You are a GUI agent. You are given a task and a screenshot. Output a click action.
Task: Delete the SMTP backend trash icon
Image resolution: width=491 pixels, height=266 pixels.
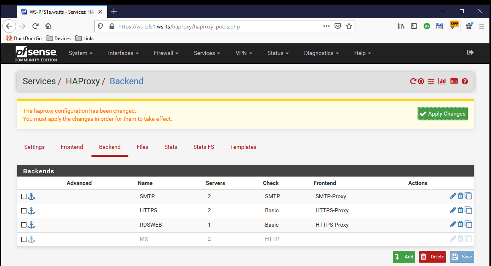pos(461,196)
